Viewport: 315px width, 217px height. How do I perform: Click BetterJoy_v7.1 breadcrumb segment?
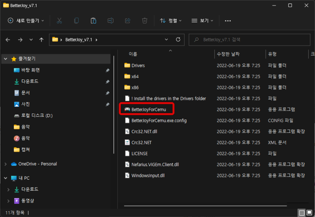(x=79, y=40)
